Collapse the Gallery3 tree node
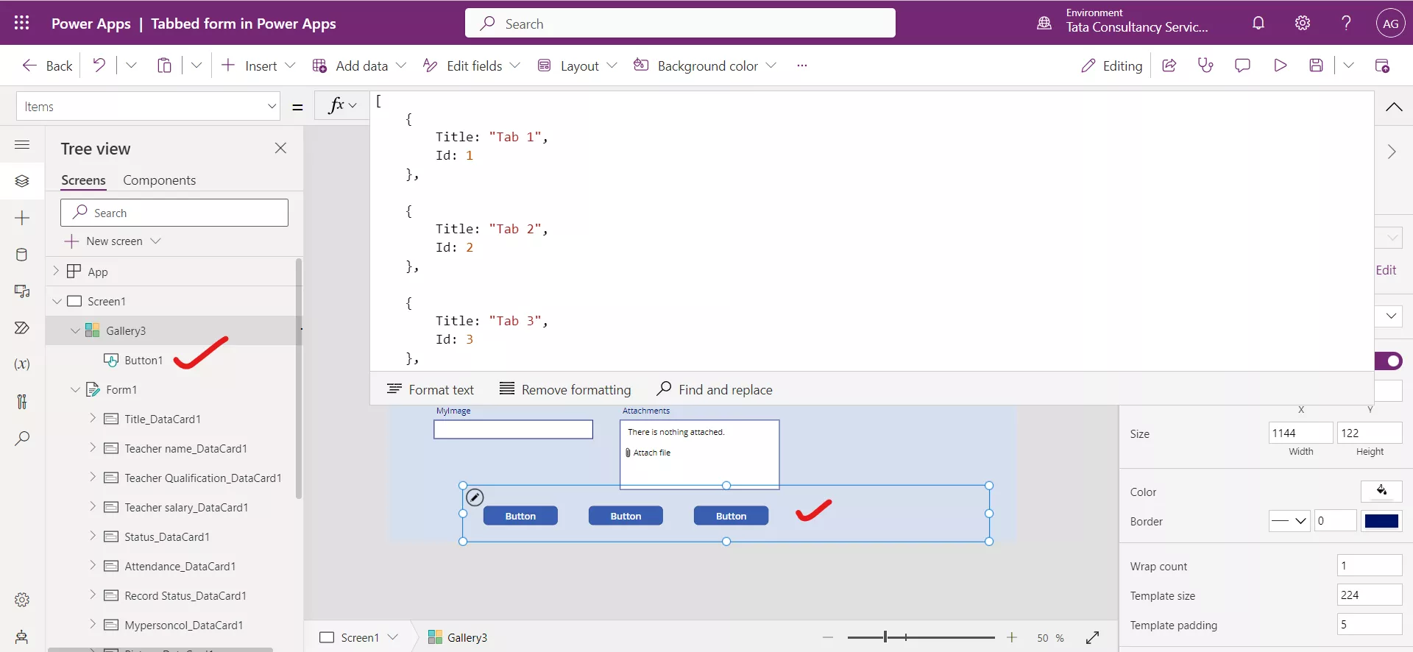This screenshot has width=1413, height=652. click(75, 330)
